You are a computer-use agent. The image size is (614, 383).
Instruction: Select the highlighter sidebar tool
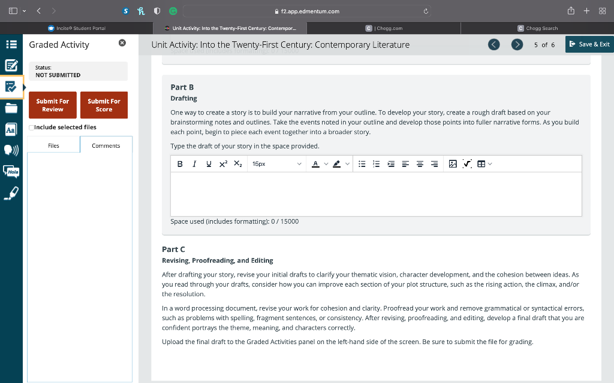[x=11, y=193]
